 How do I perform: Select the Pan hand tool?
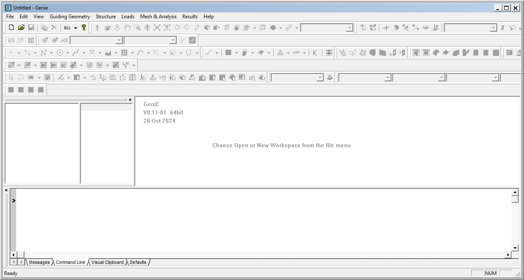[127, 28]
